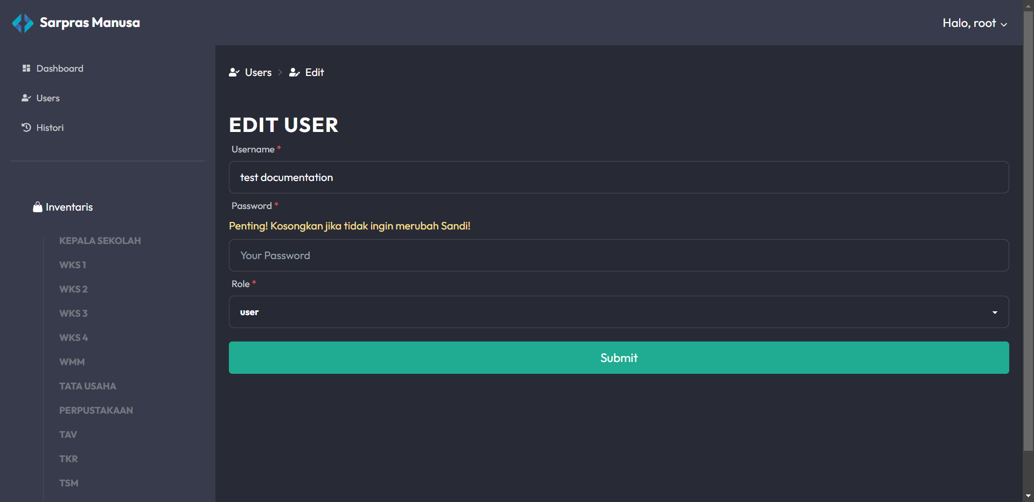1034x502 pixels.
Task: Click the Users breadcrumb link
Action: (258, 72)
